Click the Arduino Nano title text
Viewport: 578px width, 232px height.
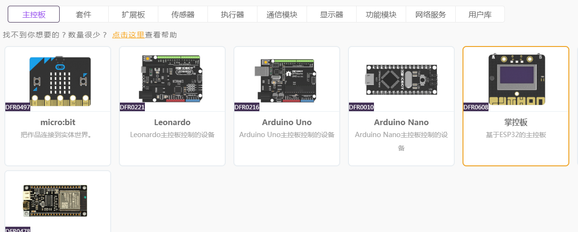pyautogui.click(x=401, y=122)
